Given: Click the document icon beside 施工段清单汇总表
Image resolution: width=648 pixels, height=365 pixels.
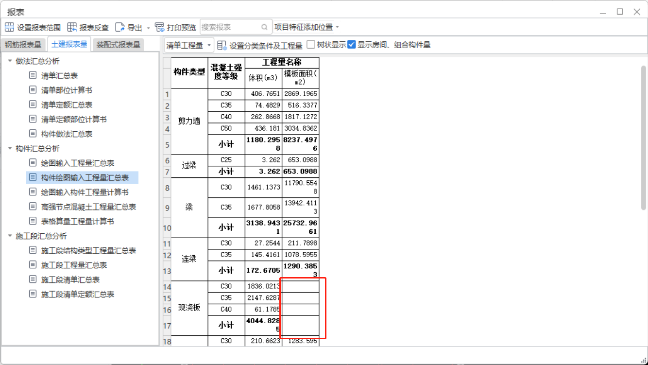Looking at the screenshot, I should [33, 279].
